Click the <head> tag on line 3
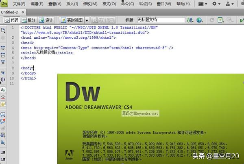Viewport: 244px width, 164px height. coord(27,42)
